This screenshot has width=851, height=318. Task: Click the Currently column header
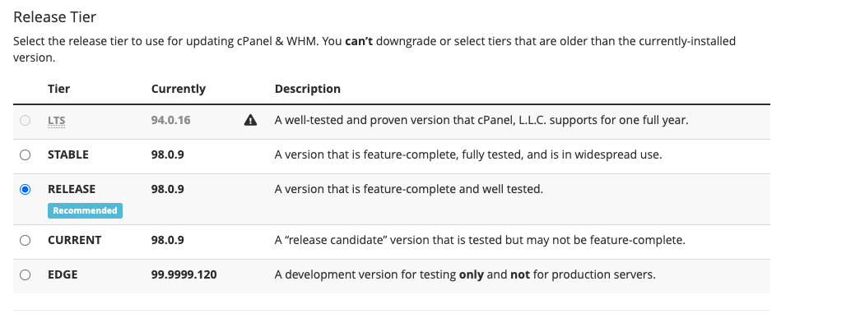point(179,89)
